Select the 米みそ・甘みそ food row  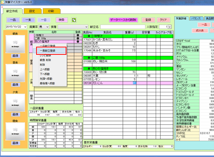128,50
